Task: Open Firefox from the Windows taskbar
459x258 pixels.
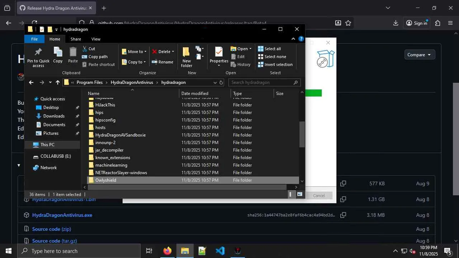Action: [x=167, y=251]
